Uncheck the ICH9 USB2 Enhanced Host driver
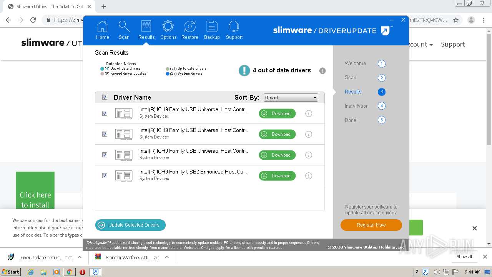Viewport: 492px width, 277px height. pyautogui.click(x=105, y=176)
